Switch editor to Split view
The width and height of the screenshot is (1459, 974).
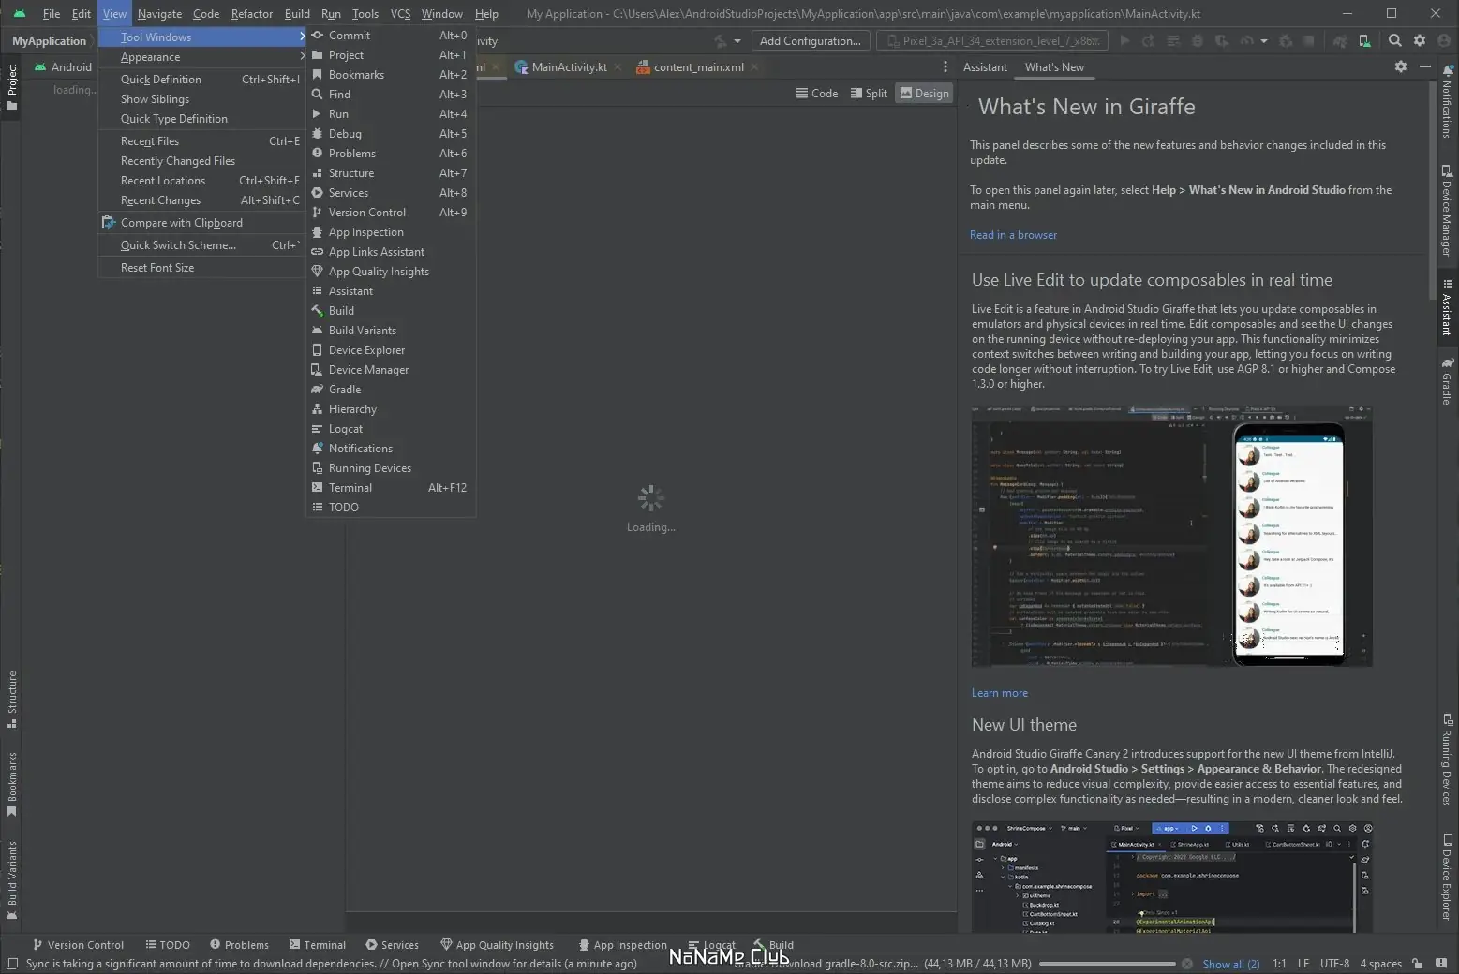[x=869, y=93]
